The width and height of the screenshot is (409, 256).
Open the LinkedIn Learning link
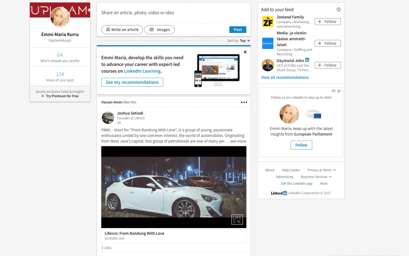(x=142, y=71)
